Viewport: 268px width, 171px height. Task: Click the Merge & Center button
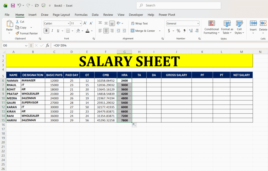coord(143,31)
